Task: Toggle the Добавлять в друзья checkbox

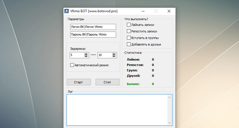Action: [129, 44]
